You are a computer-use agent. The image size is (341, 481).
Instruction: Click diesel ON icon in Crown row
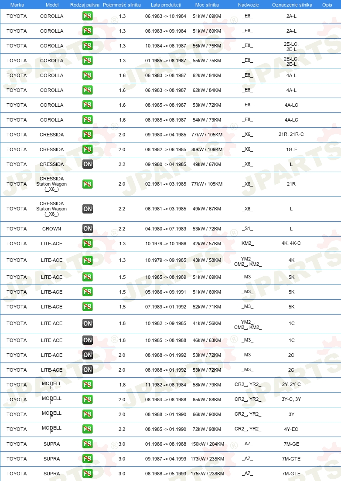pyautogui.click(x=88, y=229)
